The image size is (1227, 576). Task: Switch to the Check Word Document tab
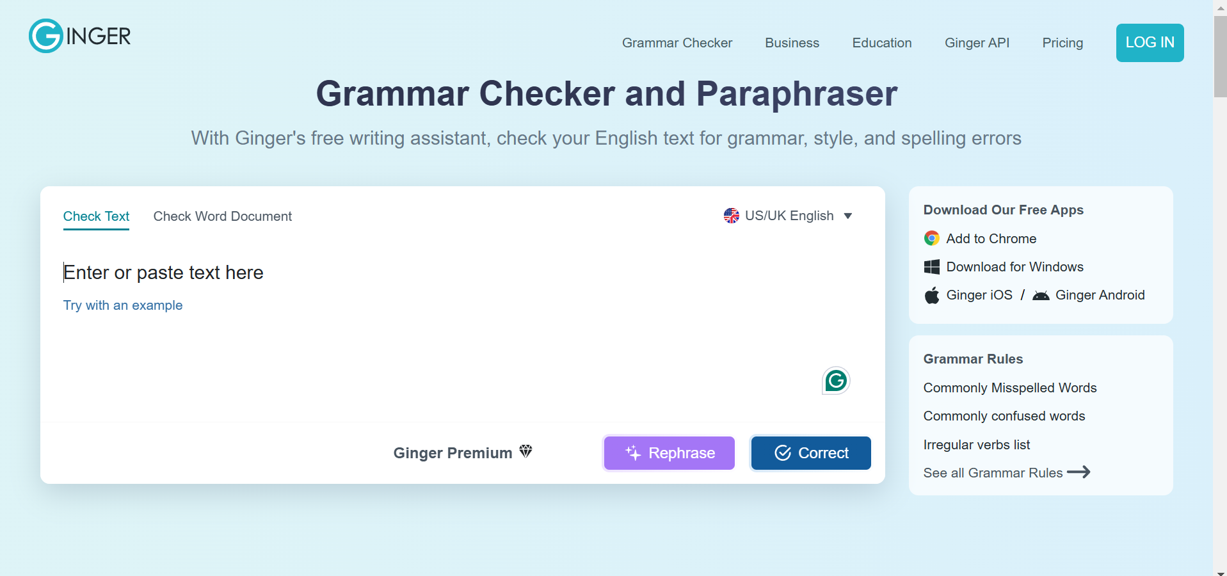(x=222, y=216)
